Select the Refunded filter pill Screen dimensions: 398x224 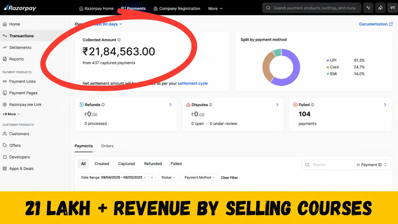point(153,164)
